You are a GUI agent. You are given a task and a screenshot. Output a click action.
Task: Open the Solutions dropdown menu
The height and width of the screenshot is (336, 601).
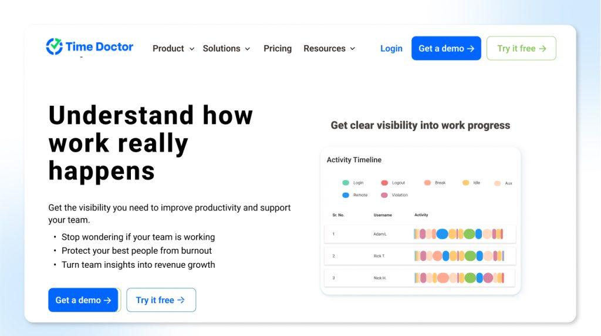tap(226, 49)
